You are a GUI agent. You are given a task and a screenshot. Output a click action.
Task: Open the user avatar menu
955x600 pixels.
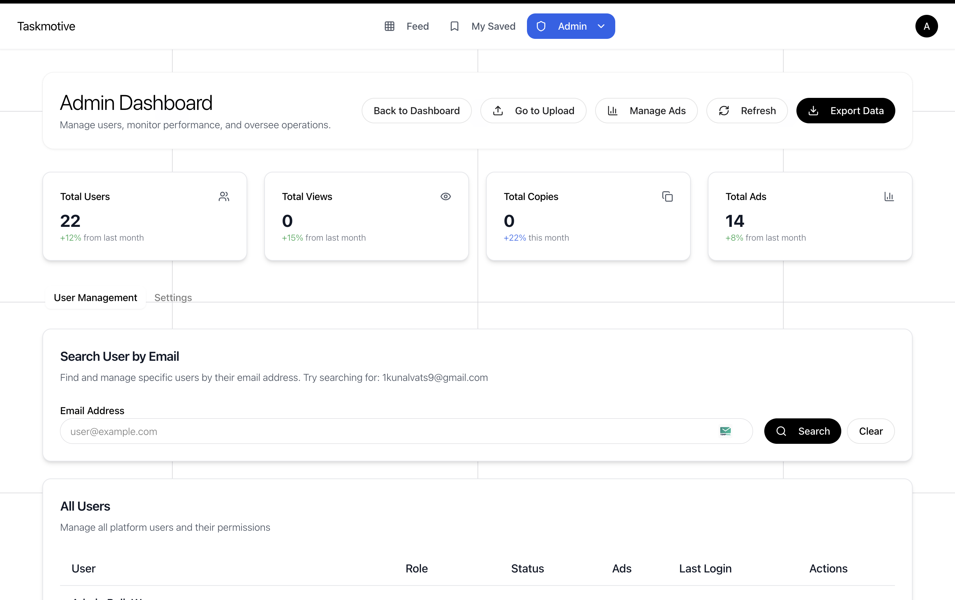pos(926,26)
